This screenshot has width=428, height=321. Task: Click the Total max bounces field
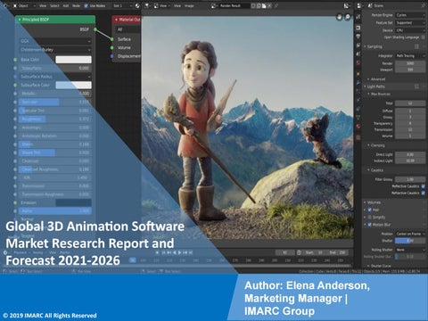pos(410,103)
